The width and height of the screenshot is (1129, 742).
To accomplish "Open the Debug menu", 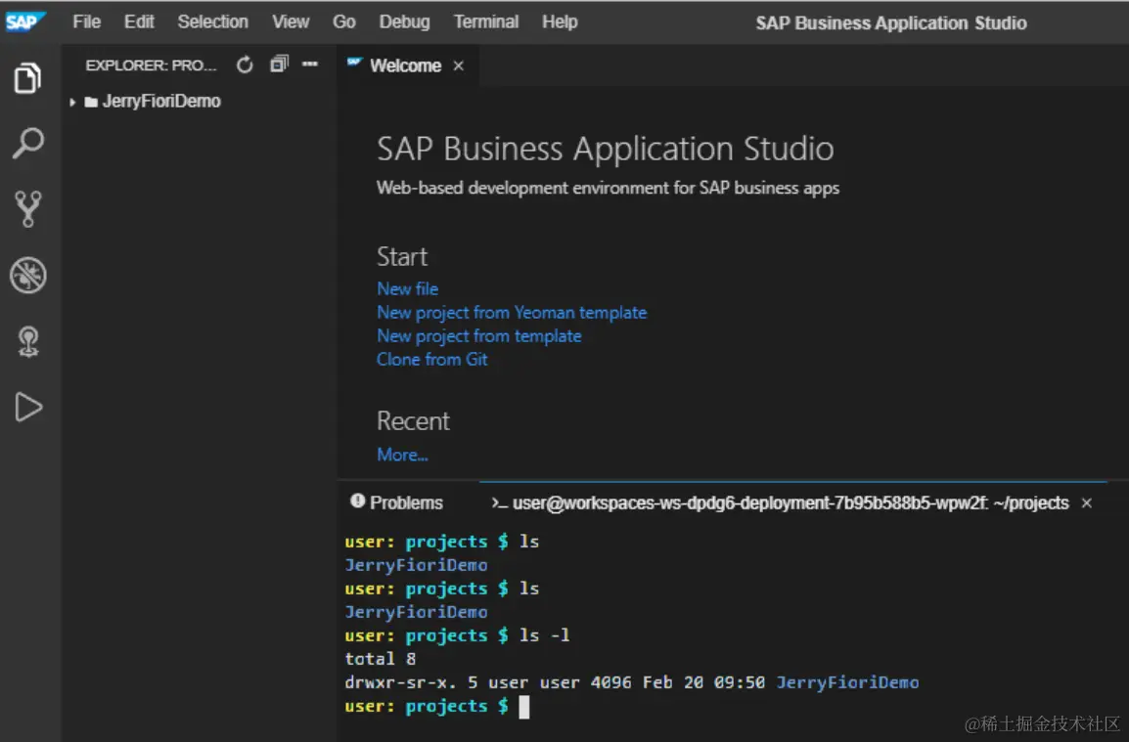I will pyautogui.click(x=404, y=22).
